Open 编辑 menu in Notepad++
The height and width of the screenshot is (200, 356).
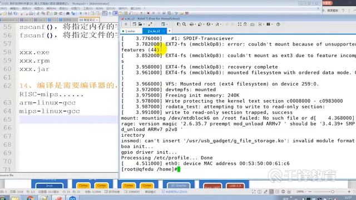(x=14, y=8)
